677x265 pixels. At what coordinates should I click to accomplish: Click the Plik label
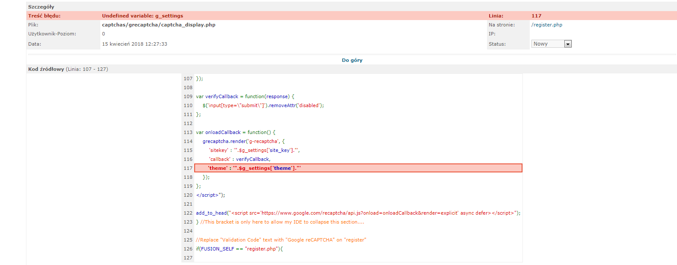[33, 25]
